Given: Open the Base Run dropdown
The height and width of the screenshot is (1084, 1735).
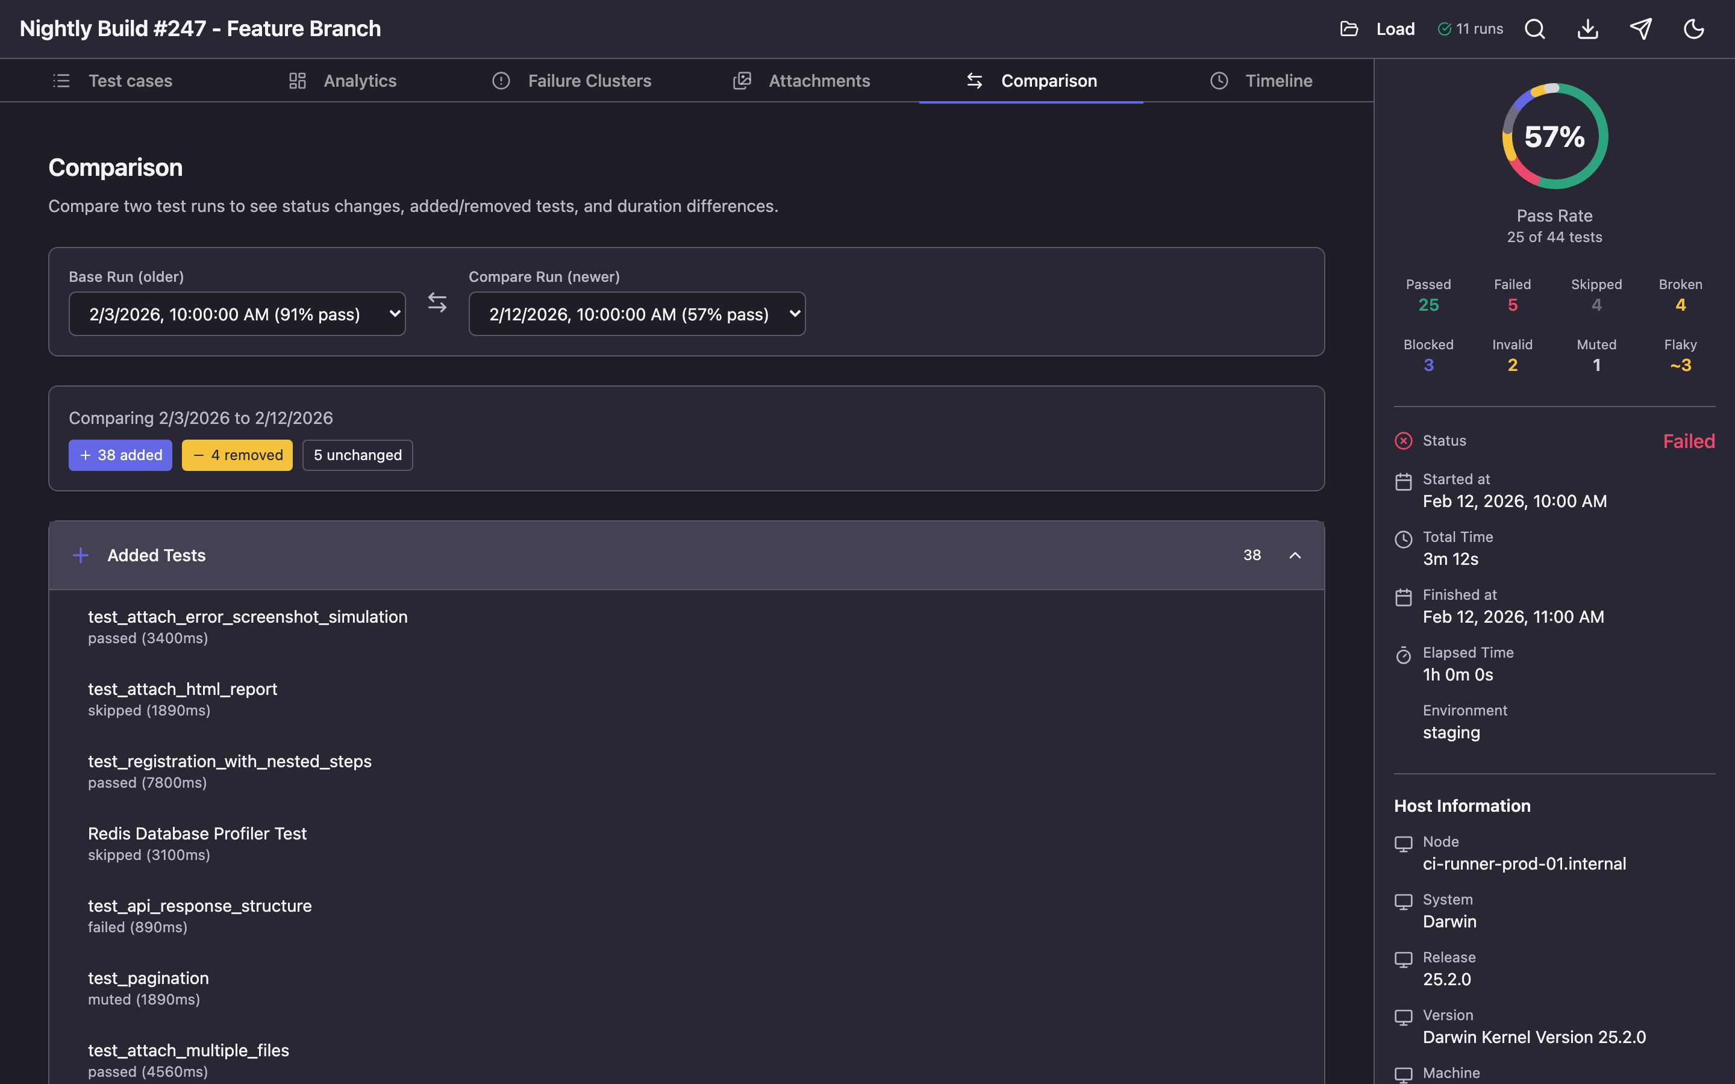Looking at the screenshot, I should (x=237, y=313).
